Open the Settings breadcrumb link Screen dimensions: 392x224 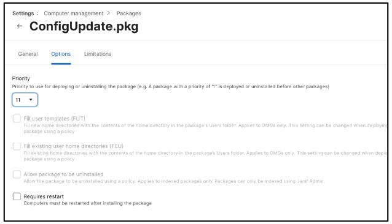point(23,13)
